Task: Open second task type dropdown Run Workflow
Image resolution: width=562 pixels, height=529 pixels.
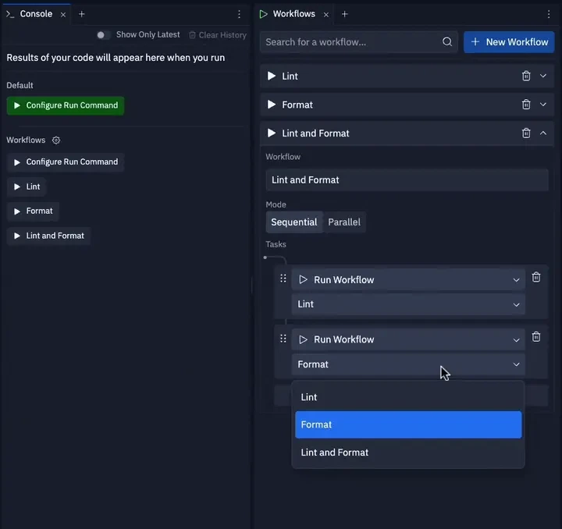Action: (408, 339)
